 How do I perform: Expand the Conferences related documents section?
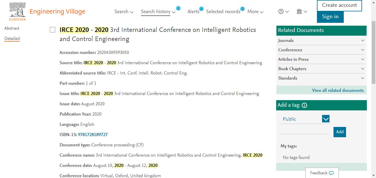coord(322,50)
